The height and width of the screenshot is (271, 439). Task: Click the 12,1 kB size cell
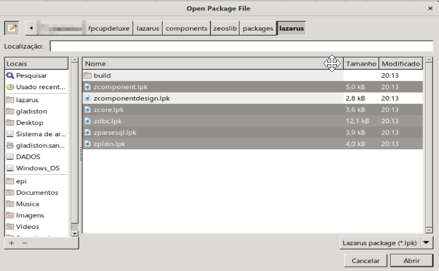[x=357, y=121]
